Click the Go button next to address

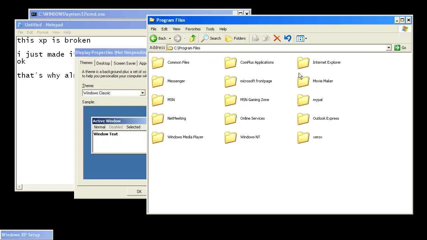400,48
